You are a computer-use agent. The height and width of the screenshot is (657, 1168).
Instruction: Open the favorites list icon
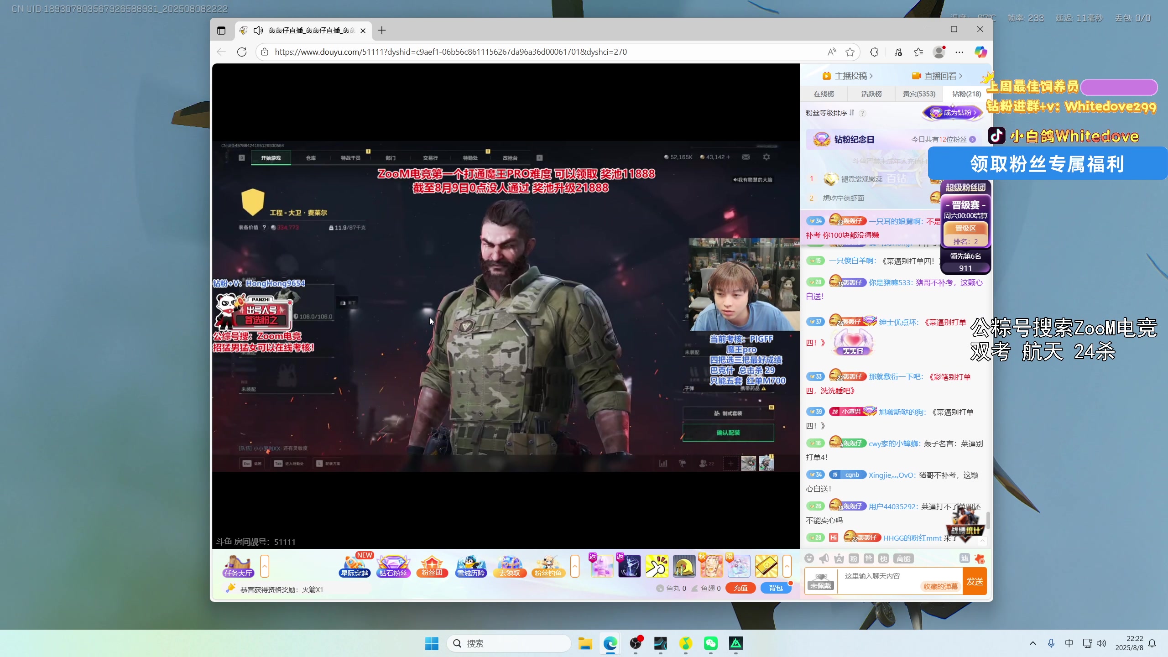pos(918,52)
